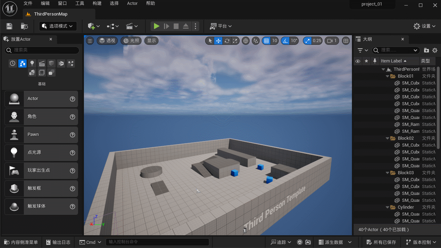The height and width of the screenshot is (248, 441).
Task: Select the Volumes wireframe box category icon
Action: tap(42, 73)
